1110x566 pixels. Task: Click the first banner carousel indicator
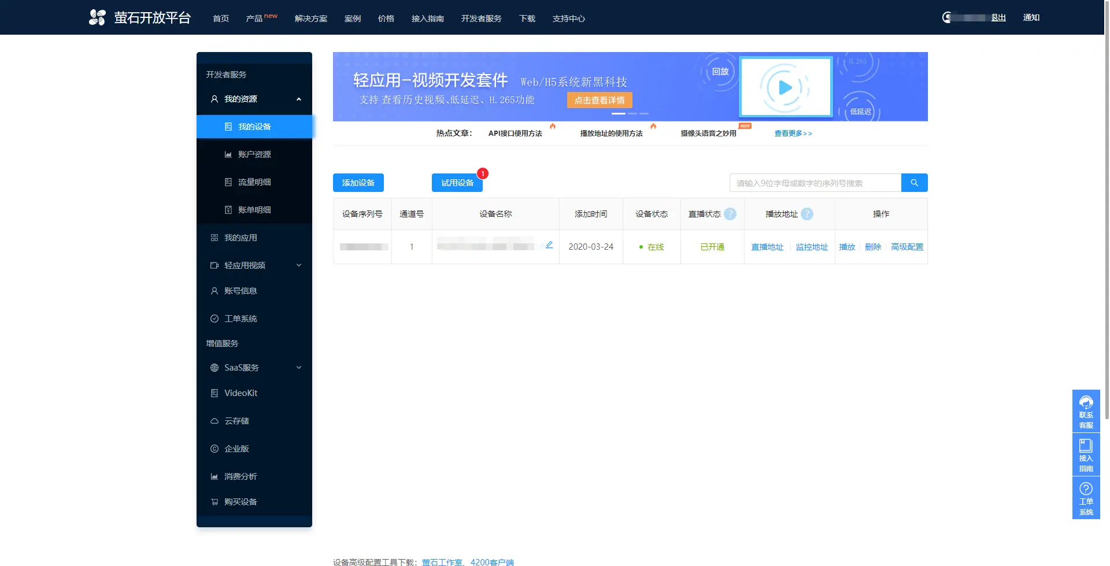pos(618,113)
